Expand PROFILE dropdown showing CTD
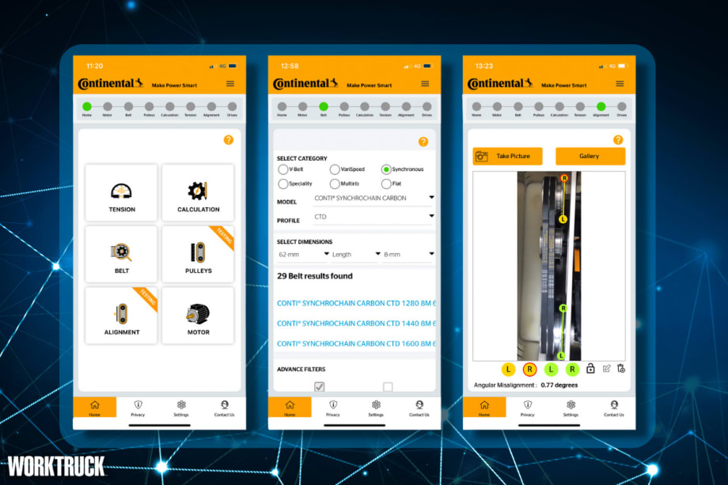The height and width of the screenshot is (485, 728). click(373, 217)
